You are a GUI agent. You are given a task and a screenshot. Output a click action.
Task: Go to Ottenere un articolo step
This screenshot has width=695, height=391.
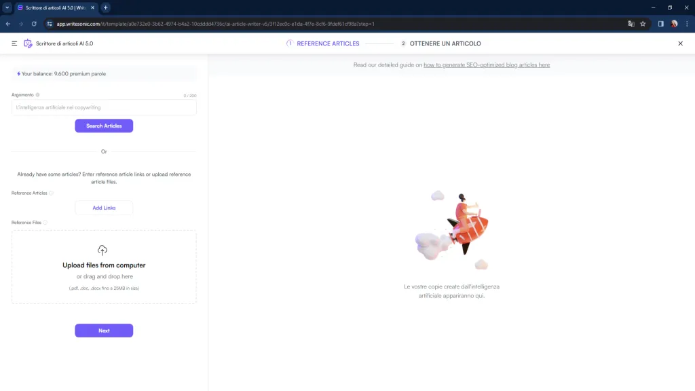[x=440, y=43]
